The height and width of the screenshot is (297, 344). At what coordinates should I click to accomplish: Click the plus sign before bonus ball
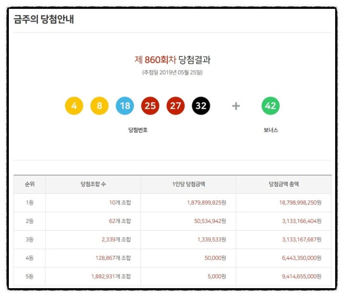point(236,106)
